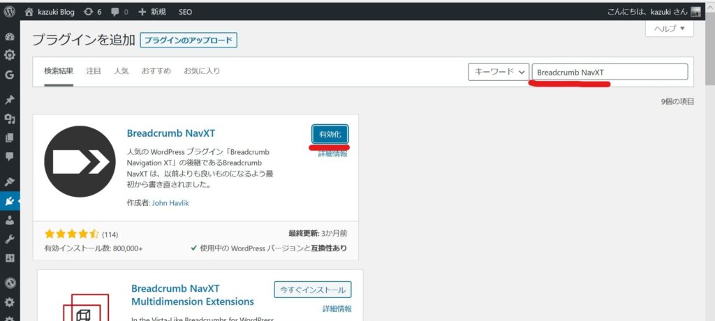Open pending updates showing 6
This screenshot has width=715, height=321.
click(92, 12)
